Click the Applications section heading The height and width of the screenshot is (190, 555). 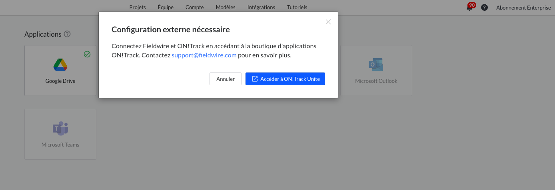click(x=43, y=34)
